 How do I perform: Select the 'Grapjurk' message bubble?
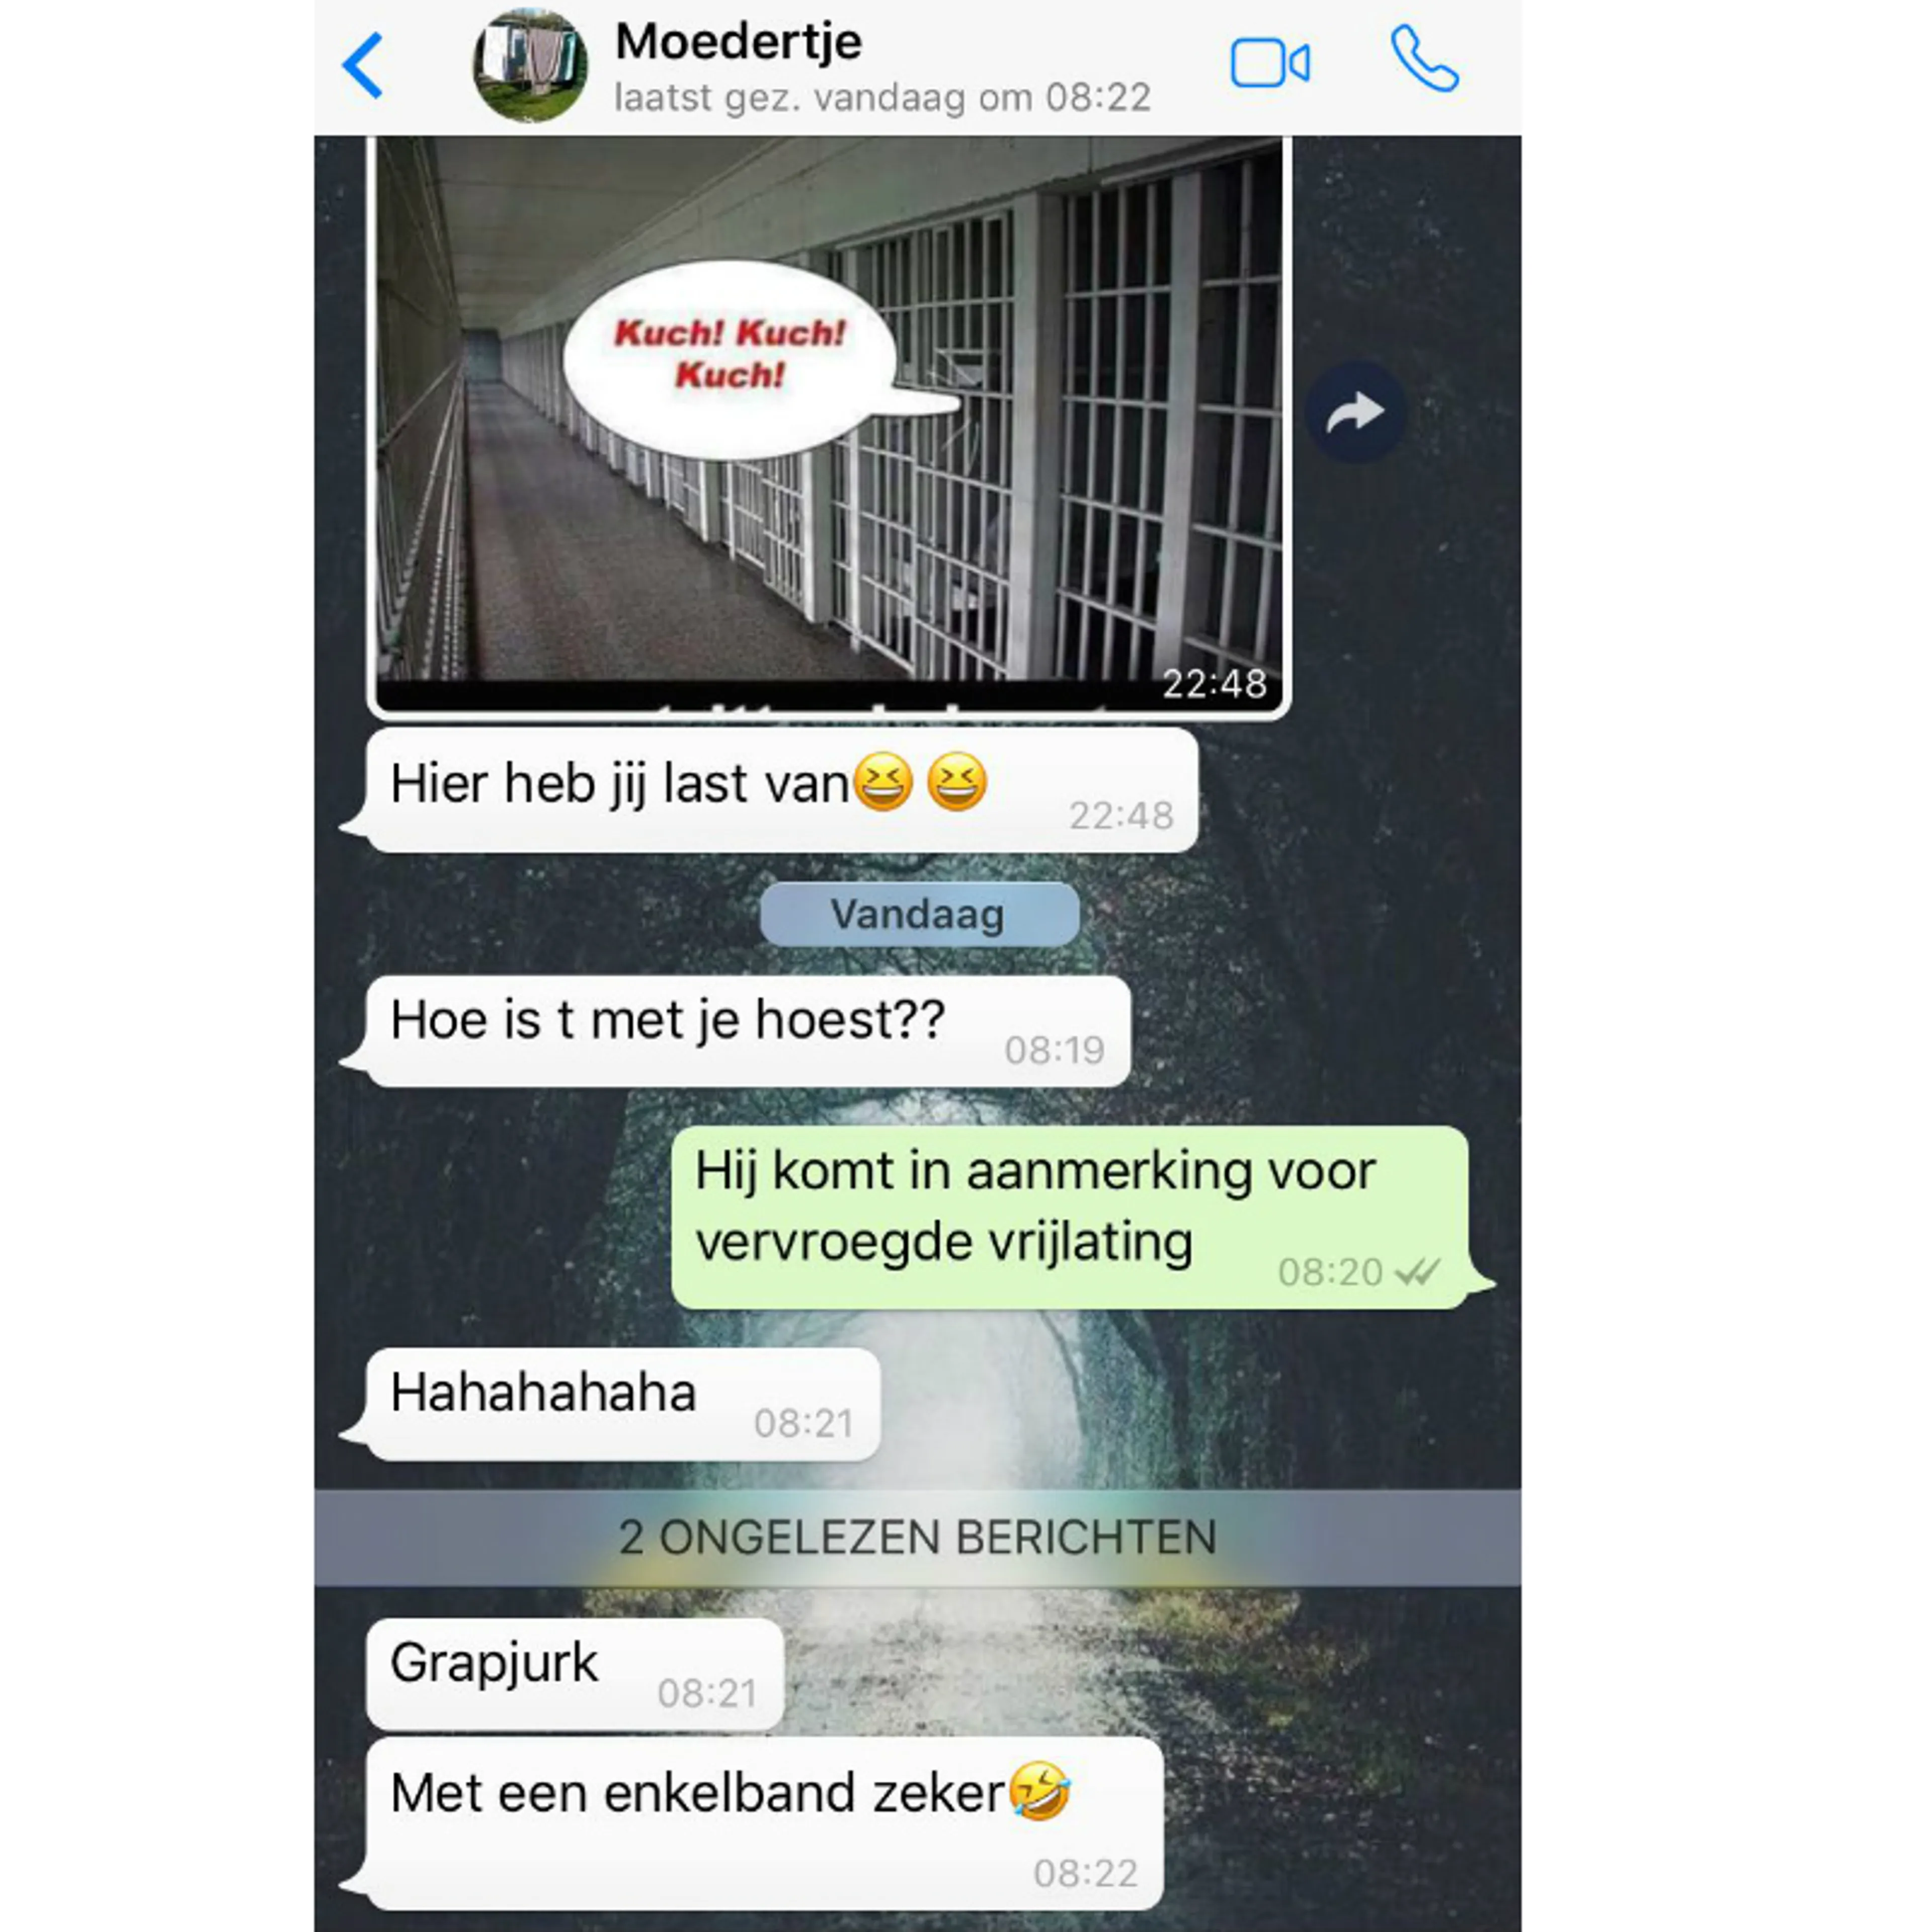tap(575, 1674)
